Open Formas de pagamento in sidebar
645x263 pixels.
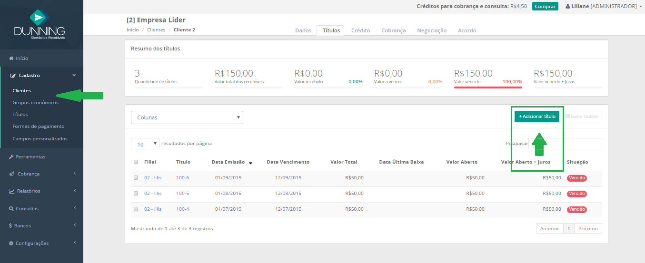coord(39,127)
